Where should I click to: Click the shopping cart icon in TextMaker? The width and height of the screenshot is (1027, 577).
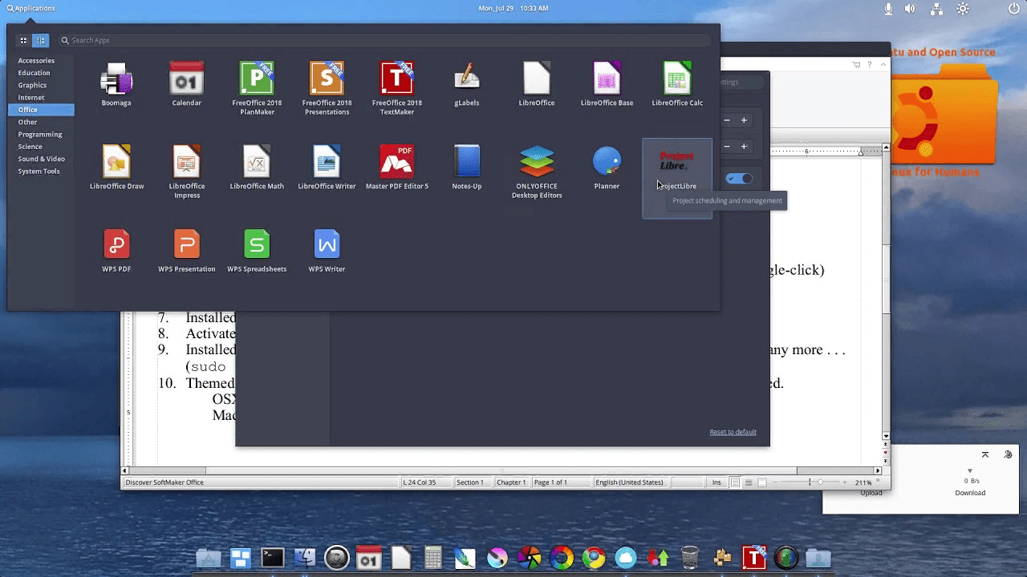857,64
